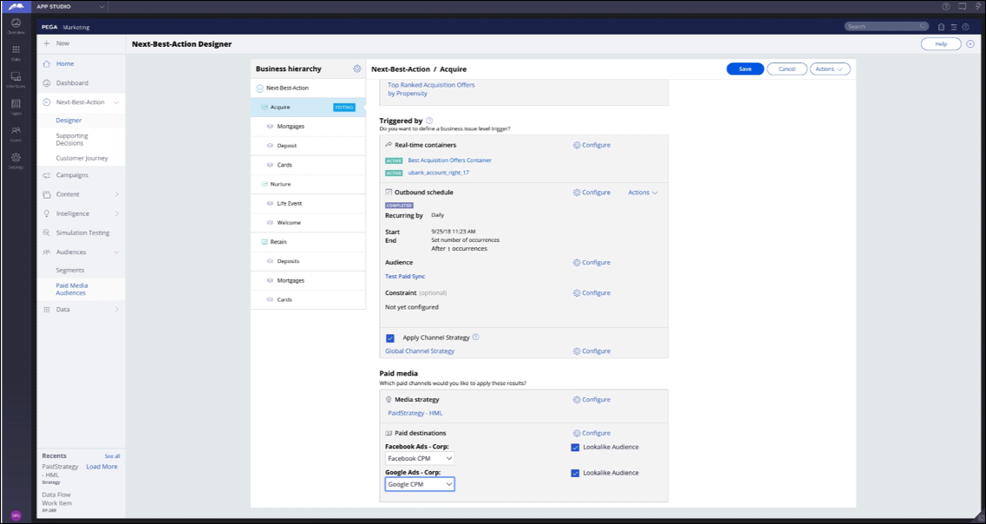Uncheck Apply Channel Strategy checkbox

tap(390, 337)
